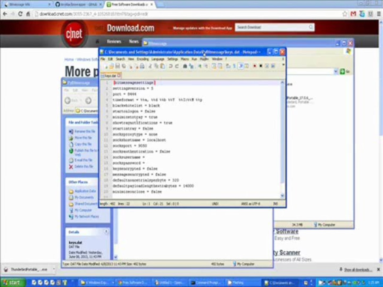Click the Chrome home icon
The height and width of the screenshot is (287, 383).
[28, 14]
